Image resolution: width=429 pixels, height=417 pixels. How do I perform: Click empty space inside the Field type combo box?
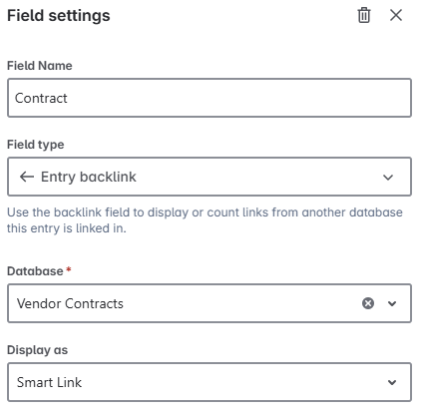coord(259,177)
